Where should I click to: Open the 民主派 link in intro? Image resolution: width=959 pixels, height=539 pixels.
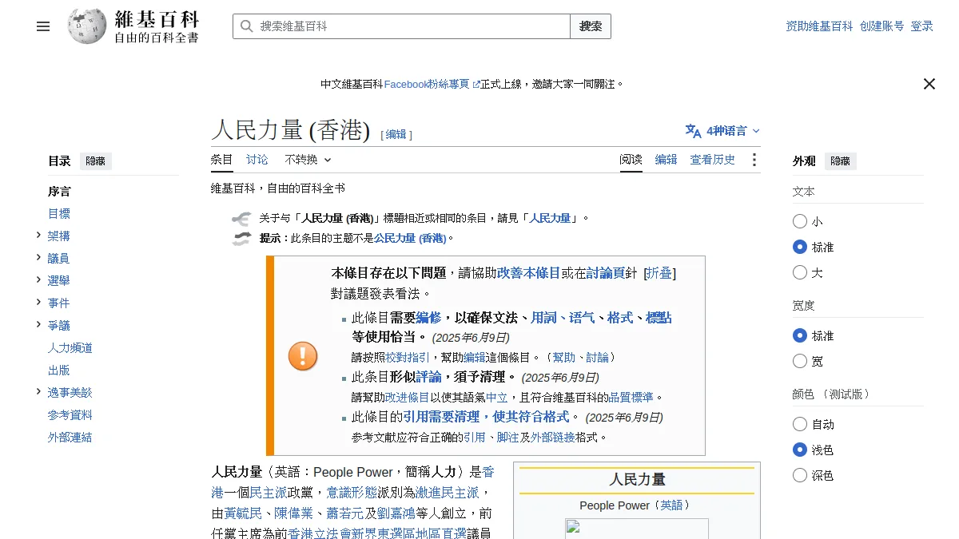coord(269,493)
